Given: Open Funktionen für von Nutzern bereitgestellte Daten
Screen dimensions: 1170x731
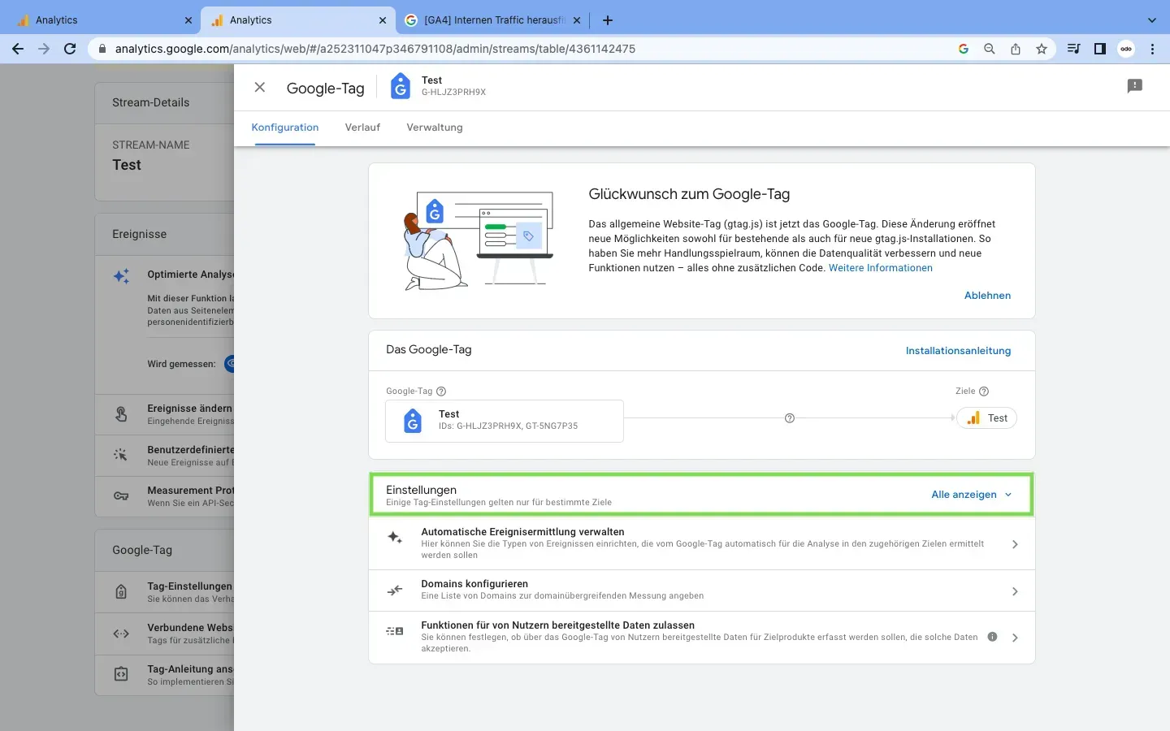Looking at the screenshot, I should point(702,638).
